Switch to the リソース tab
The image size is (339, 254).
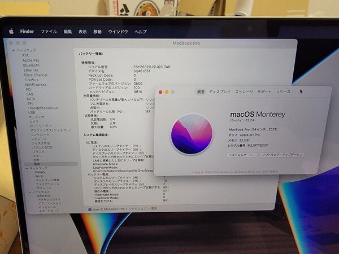point(283,92)
